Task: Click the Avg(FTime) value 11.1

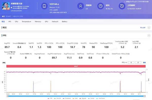Action: (69, 58)
